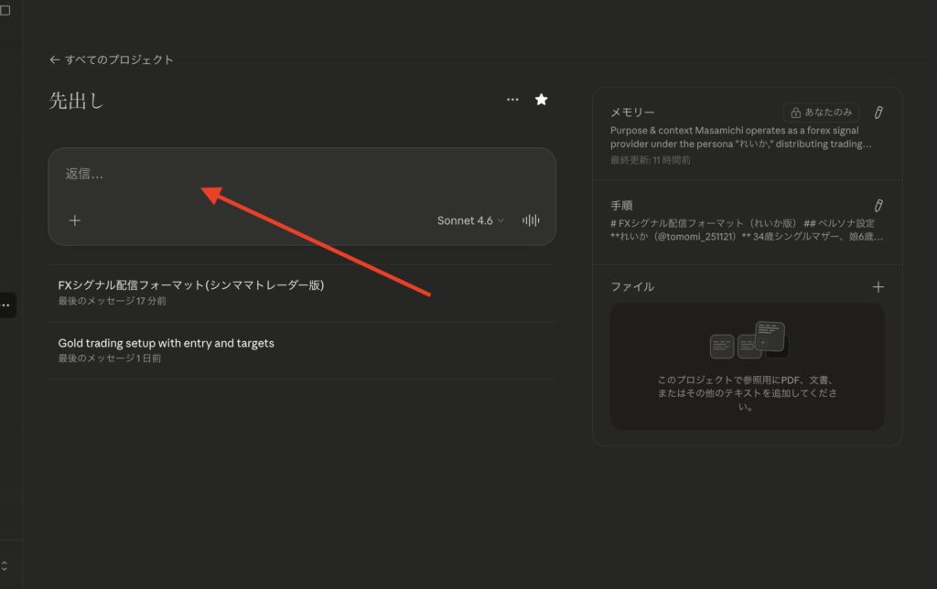Click the stacked documents icon in file area
The height and width of the screenshot is (589, 937).
click(748, 341)
